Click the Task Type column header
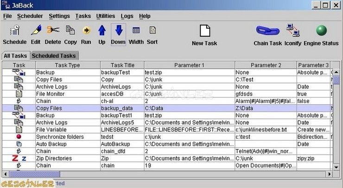343x188 pixels. pos(68,65)
